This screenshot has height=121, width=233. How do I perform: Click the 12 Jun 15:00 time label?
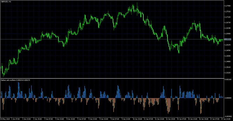[x=170, y=119]
